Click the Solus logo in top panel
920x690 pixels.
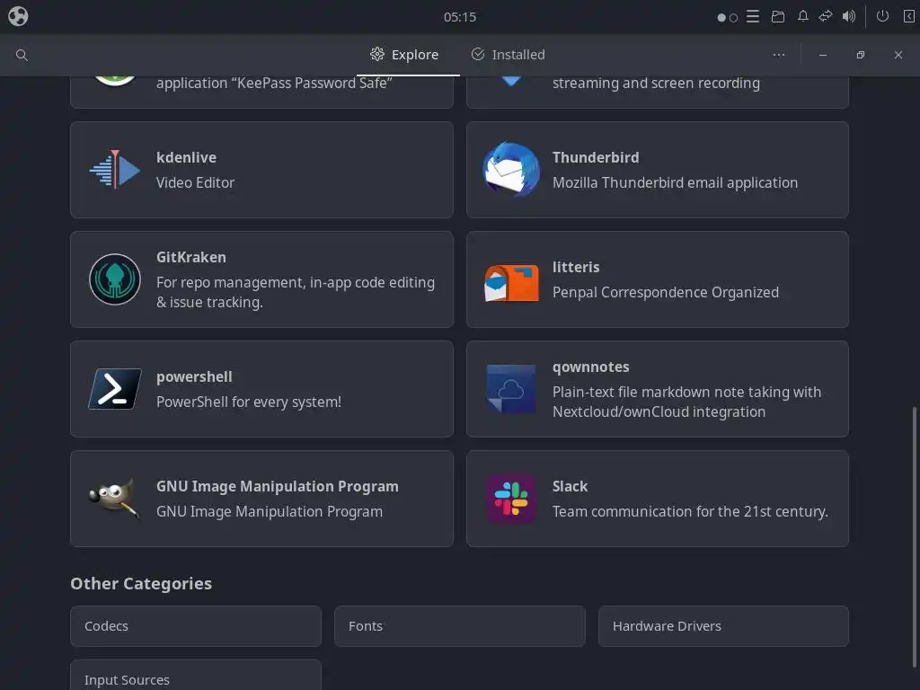pos(18,16)
